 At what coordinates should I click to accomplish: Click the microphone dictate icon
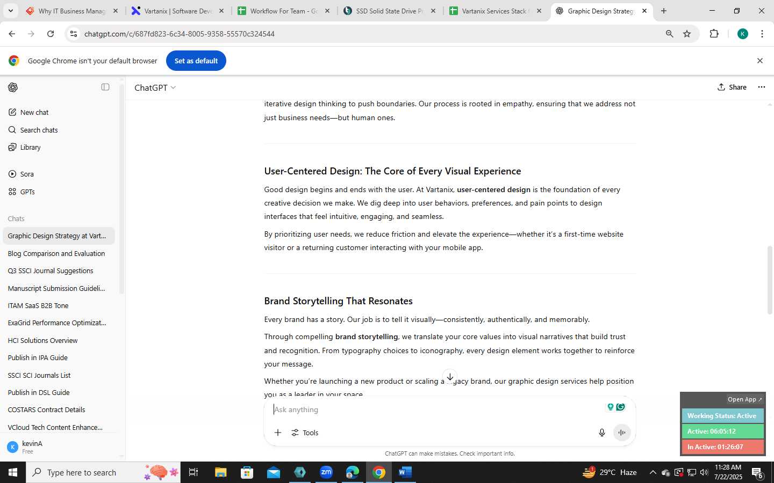pos(602,433)
